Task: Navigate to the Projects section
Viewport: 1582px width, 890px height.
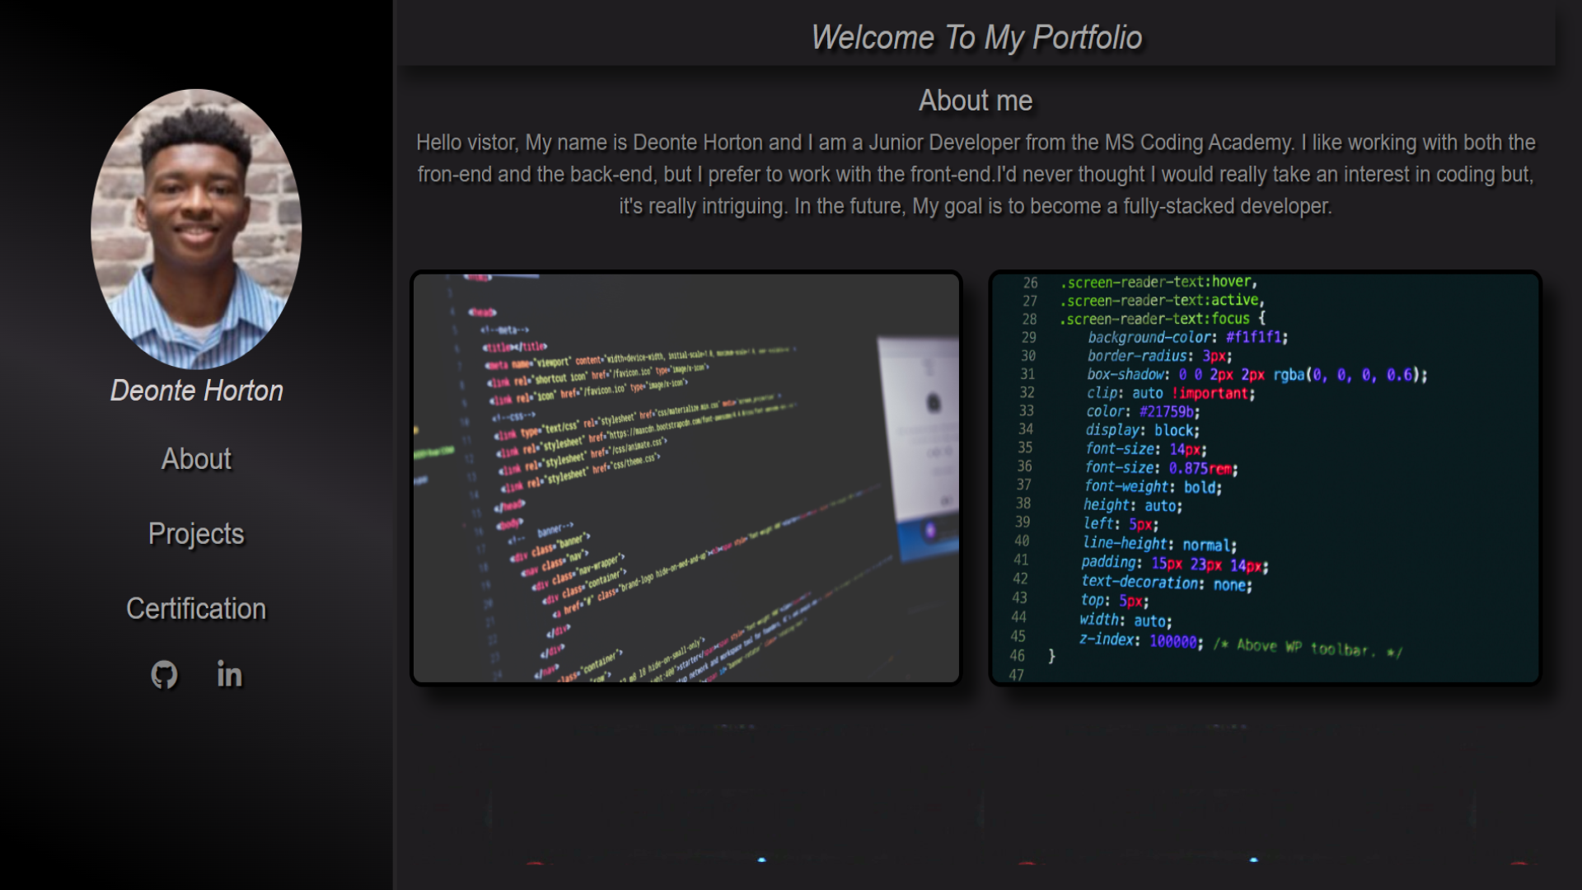Action: 196,533
